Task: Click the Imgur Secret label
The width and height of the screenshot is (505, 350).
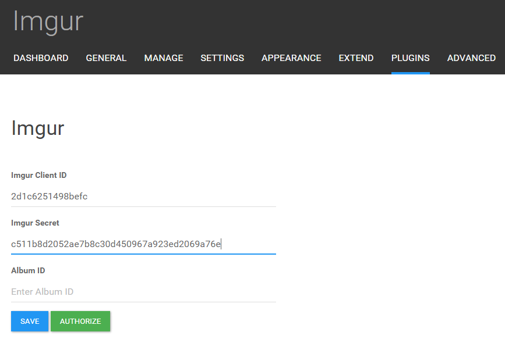Action: pos(35,223)
